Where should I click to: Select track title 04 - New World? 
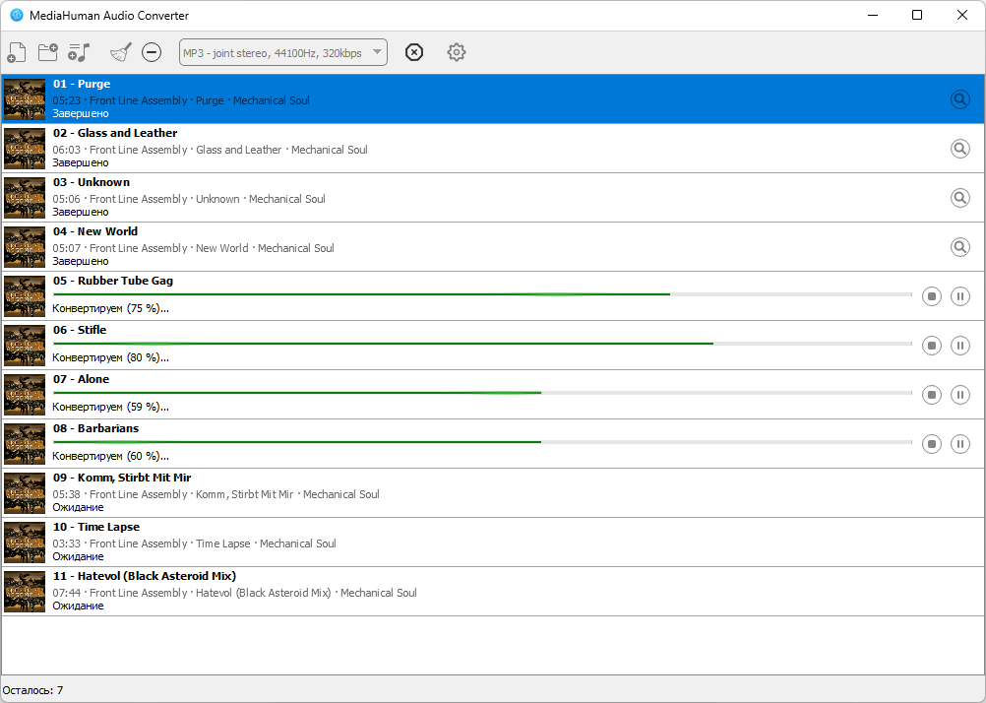[x=94, y=231]
